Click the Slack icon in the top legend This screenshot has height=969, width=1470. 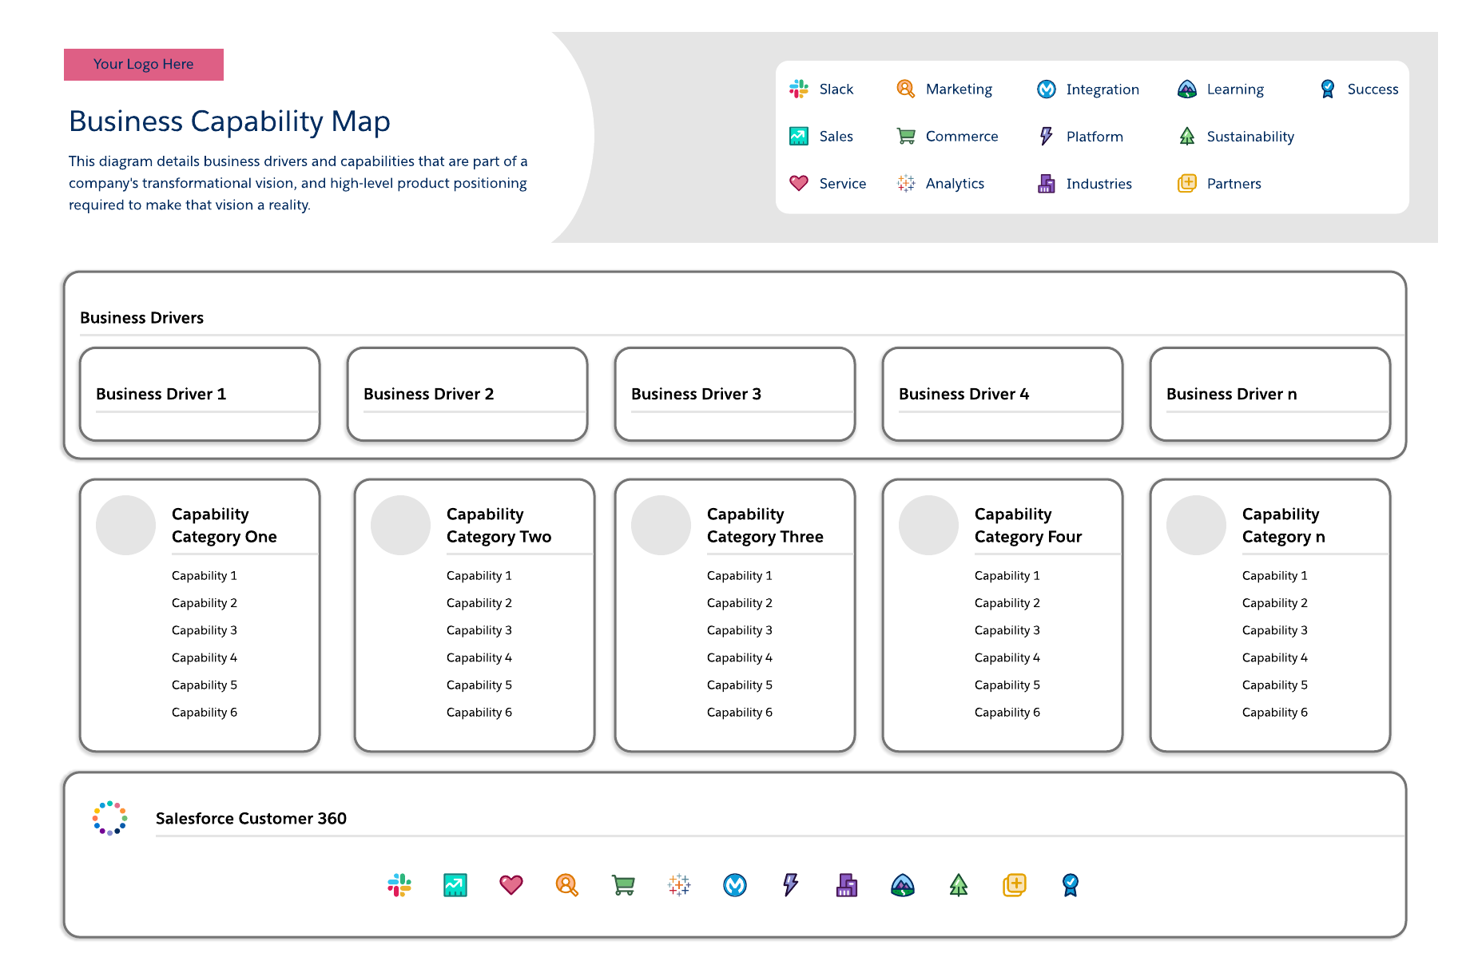tap(799, 89)
